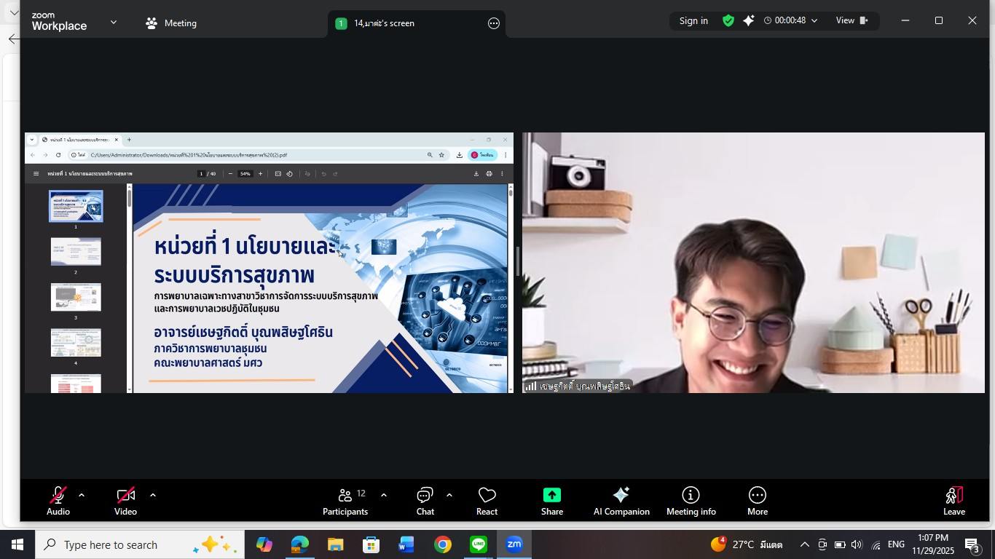Click the red Leave button
This screenshot has height=559, width=995.
[953, 500]
